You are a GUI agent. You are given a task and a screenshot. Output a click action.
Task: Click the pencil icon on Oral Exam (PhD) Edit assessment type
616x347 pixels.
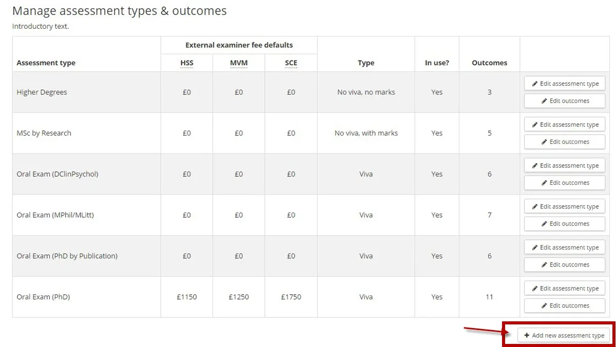(x=534, y=288)
